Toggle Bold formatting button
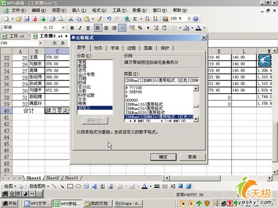Image resolution: width=278 pixels, height=208 pixels. [72, 28]
